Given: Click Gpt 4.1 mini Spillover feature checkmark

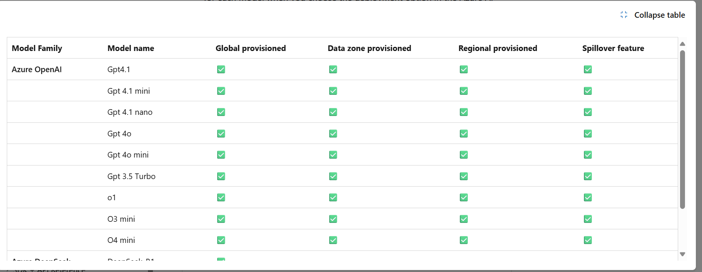Looking at the screenshot, I should pos(588,91).
